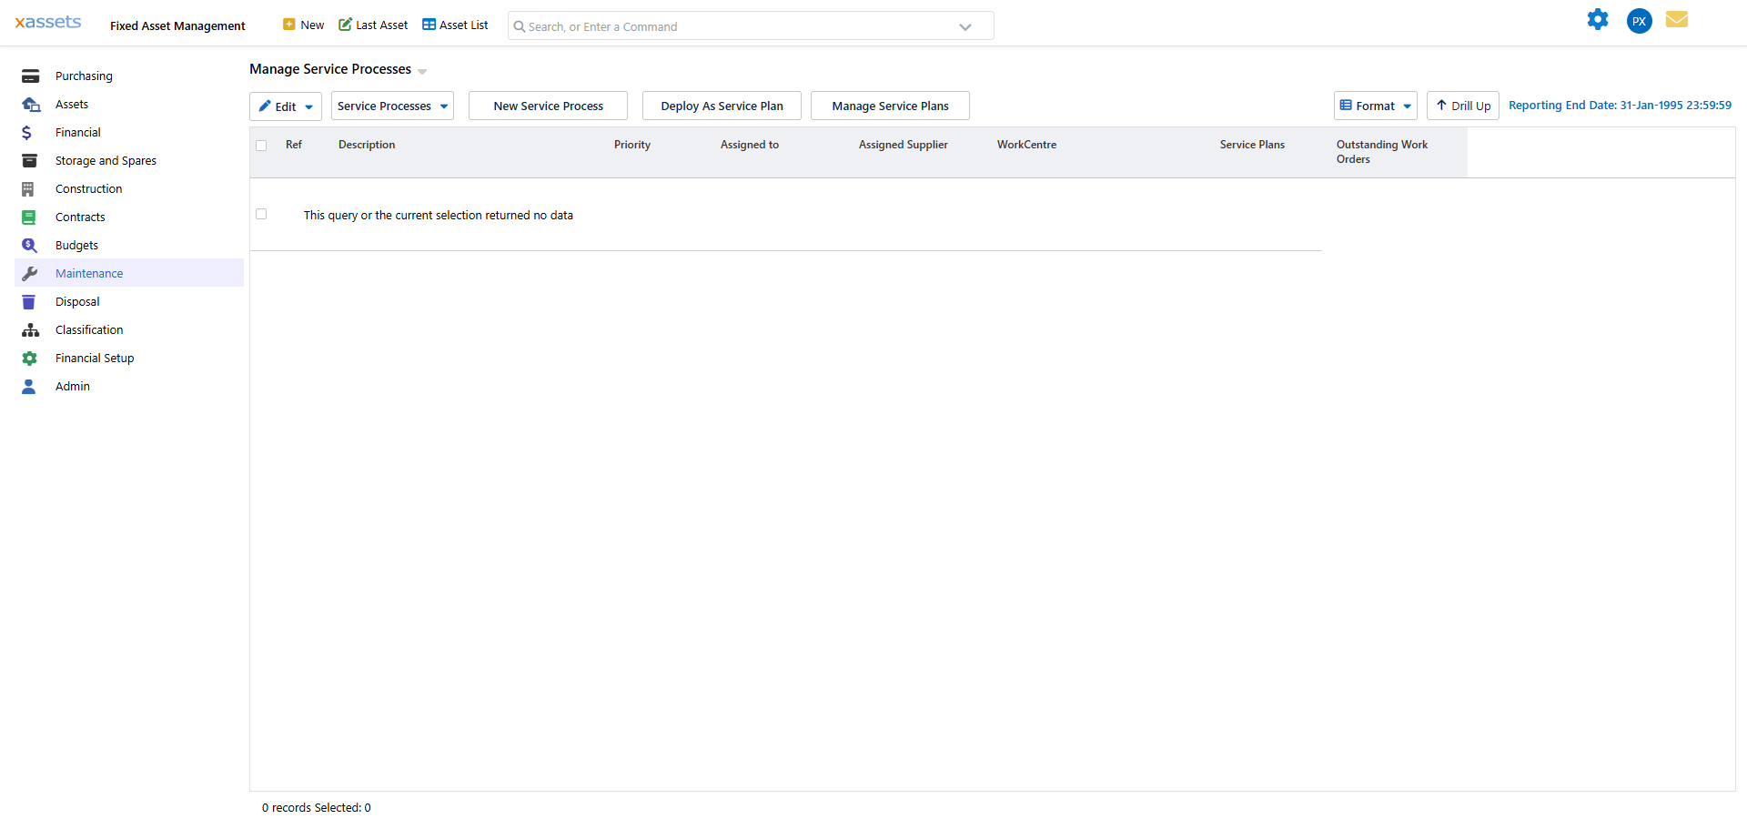This screenshot has width=1747, height=829.
Task: Click the PX user avatar
Action: coord(1639,21)
